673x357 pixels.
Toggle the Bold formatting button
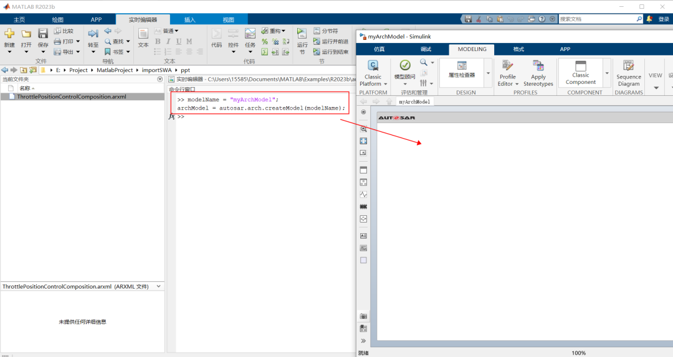[158, 42]
